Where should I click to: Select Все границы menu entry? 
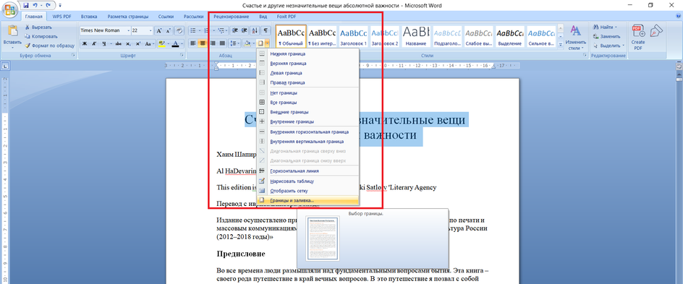tap(307, 102)
